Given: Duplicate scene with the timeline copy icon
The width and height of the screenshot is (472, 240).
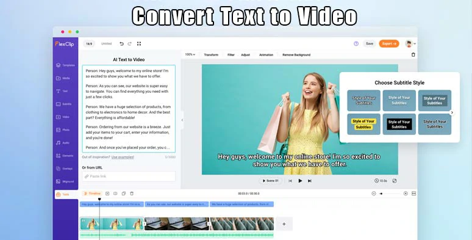Looking at the screenshot, I should 124,194.
